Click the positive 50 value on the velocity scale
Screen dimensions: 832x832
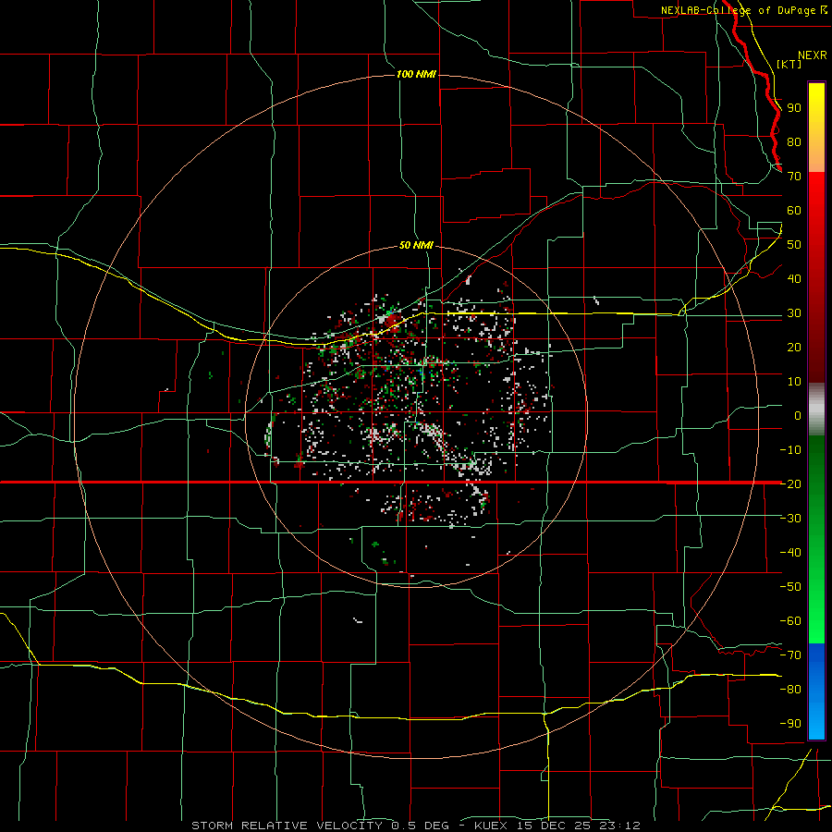tap(794, 245)
